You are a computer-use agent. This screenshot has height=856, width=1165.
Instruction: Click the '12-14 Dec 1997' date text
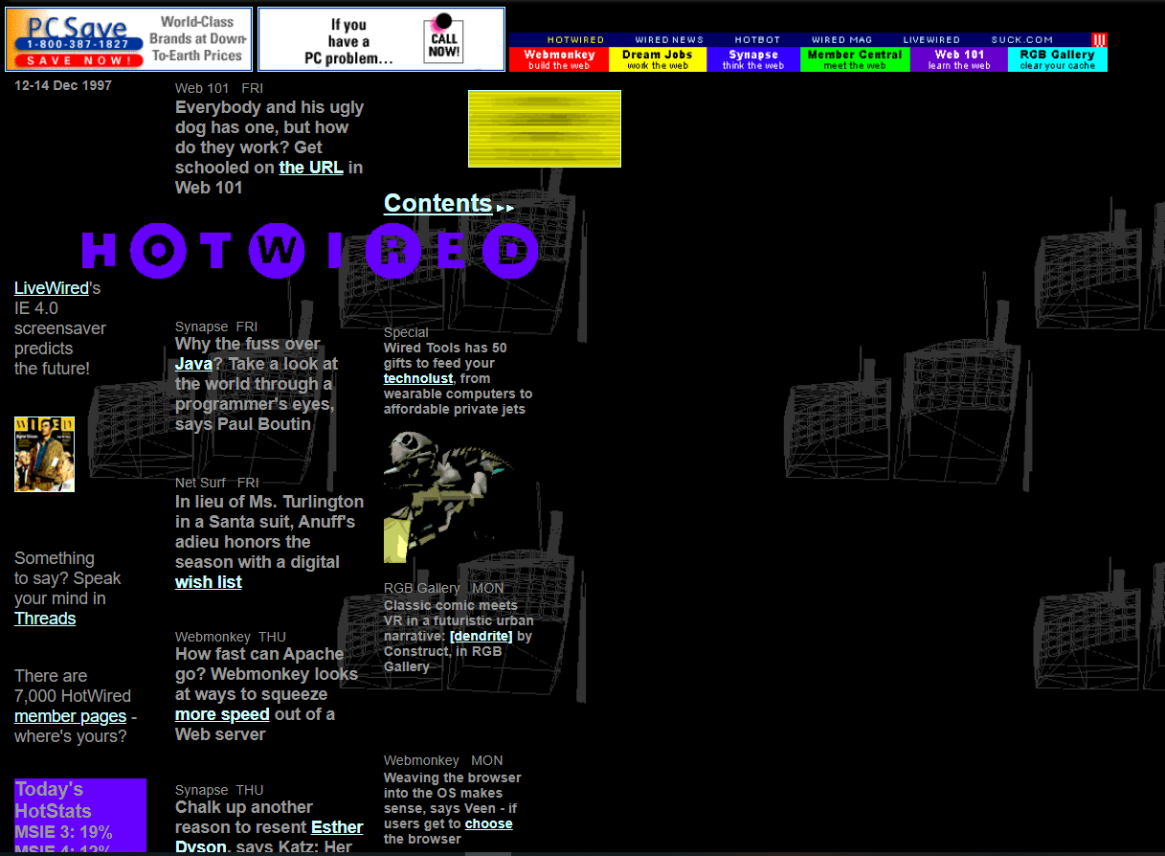[63, 85]
